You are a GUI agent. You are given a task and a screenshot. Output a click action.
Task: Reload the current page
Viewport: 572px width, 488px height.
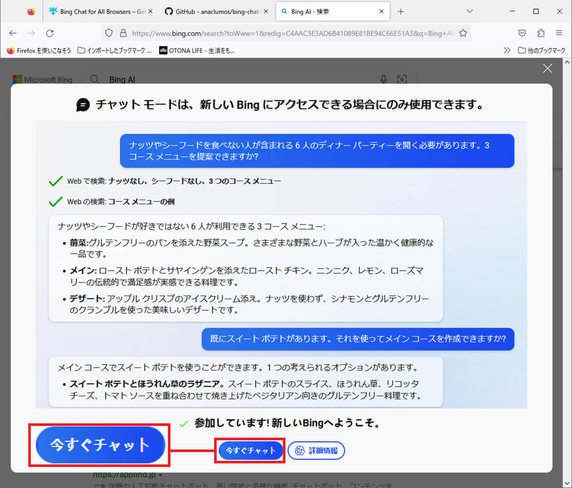coord(50,33)
